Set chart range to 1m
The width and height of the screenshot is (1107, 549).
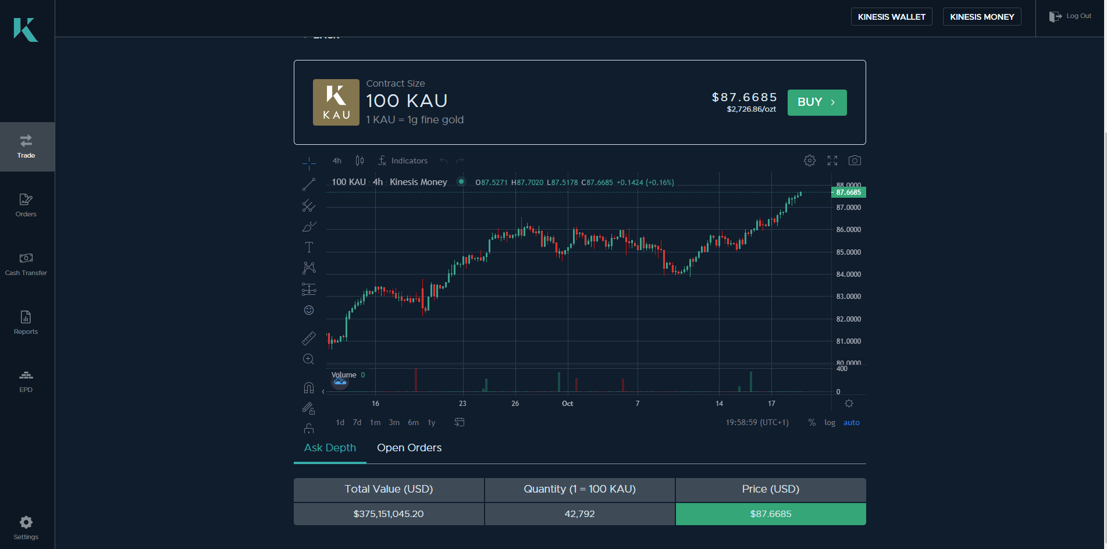pos(375,423)
